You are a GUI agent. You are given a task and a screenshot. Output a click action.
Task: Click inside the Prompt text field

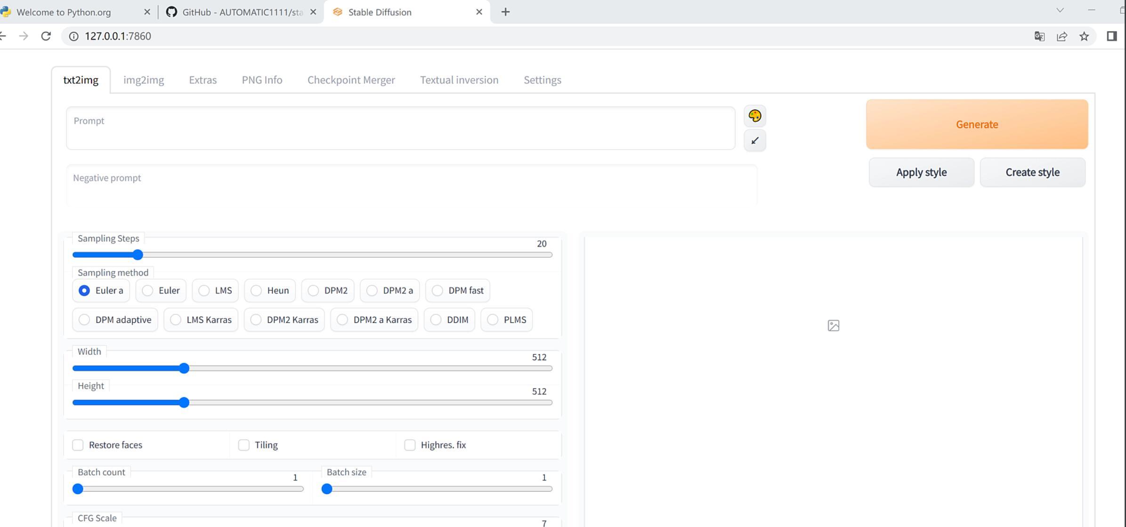400,128
